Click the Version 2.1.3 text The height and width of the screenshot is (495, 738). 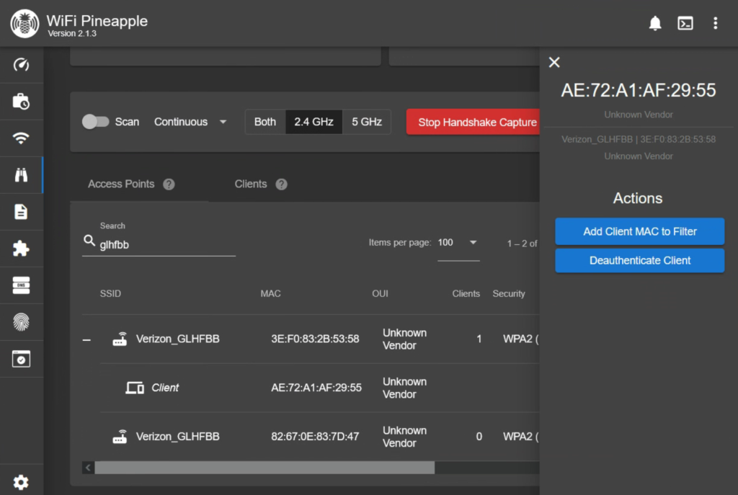pyautogui.click(x=72, y=33)
